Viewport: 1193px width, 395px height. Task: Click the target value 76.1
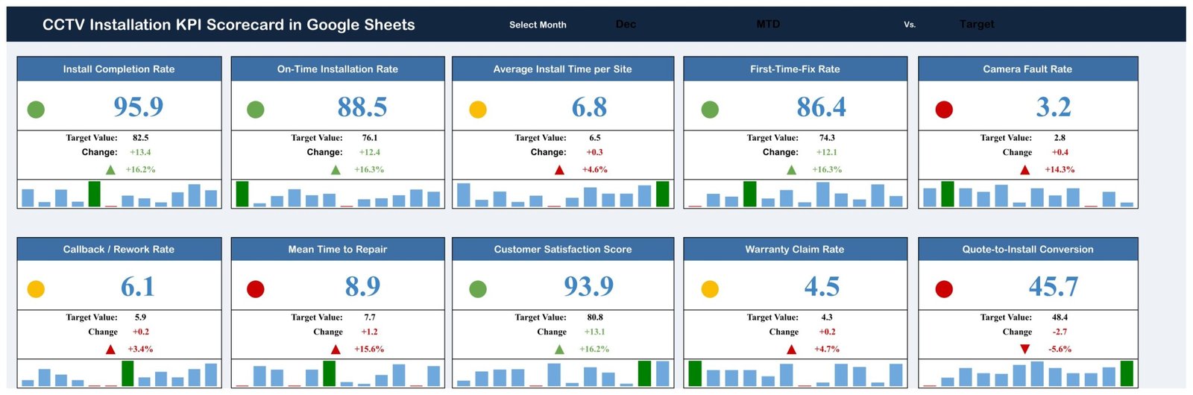370,138
